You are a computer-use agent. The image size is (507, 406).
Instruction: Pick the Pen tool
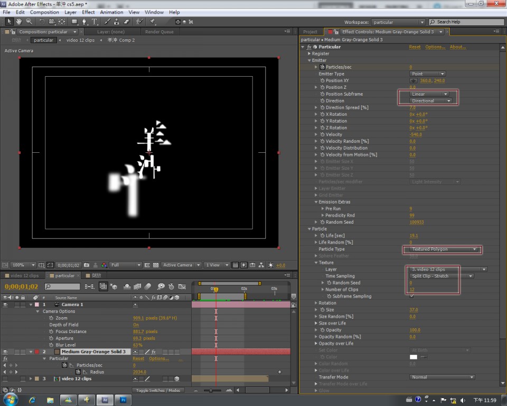[x=84, y=22]
